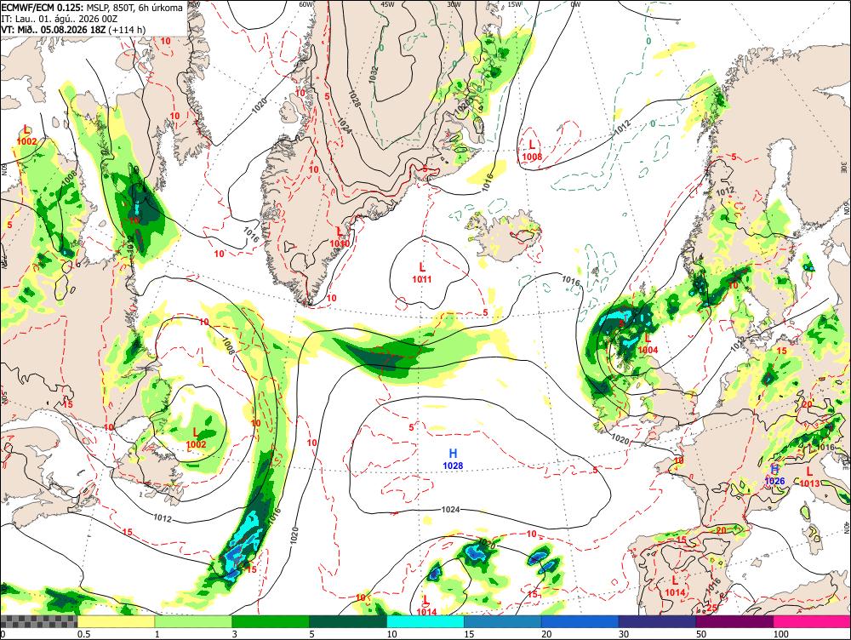This screenshot has height=640, width=851.
Task: Click the 'VT: Mið.. 05.08.2026 18Z' line
Action: point(73,29)
